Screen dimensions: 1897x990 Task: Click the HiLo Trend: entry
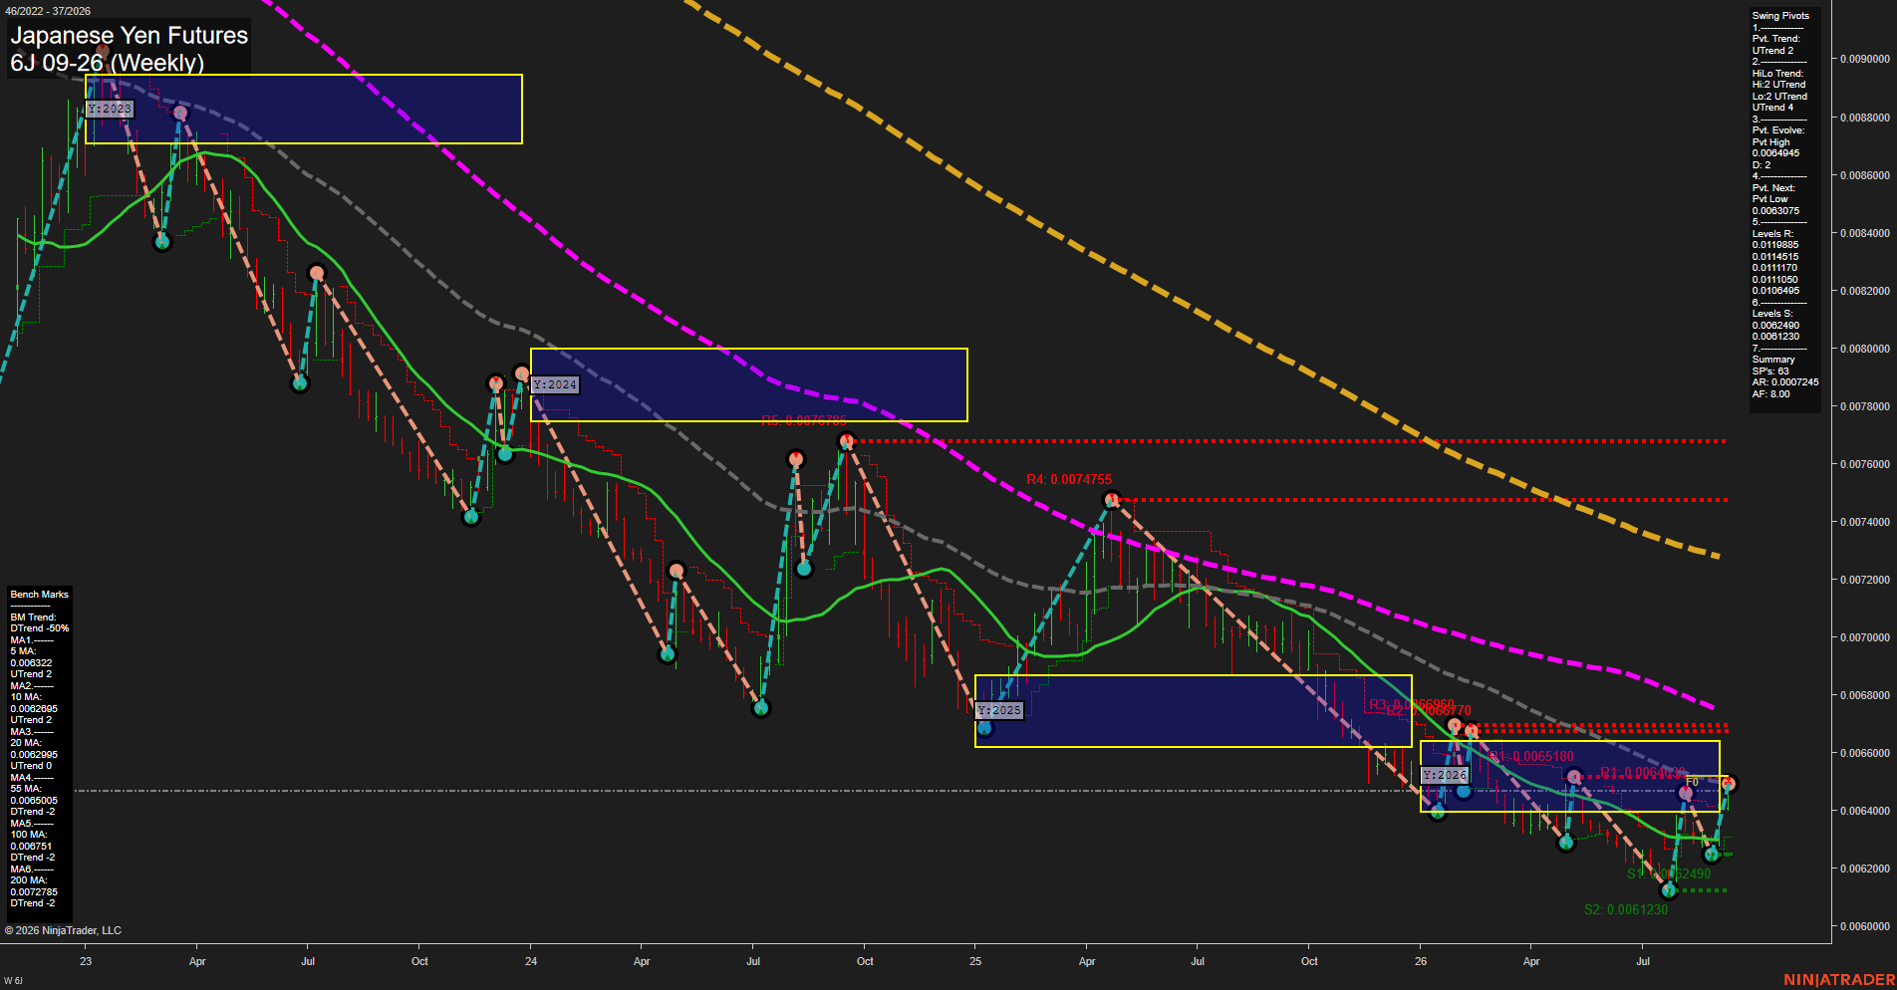(x=1778, y=74)
